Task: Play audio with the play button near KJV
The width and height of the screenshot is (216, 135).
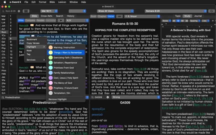Action: pos(61,20)
